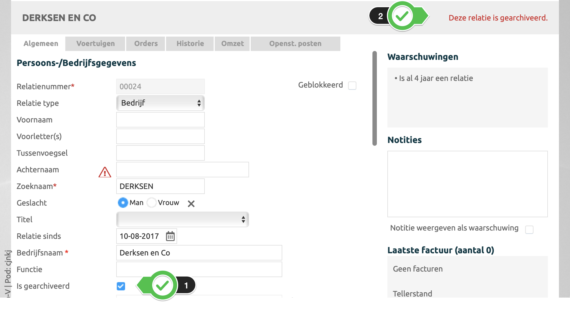
Task: Select the Man radio button
Action: pyautogui.click(x=123, y=203)
